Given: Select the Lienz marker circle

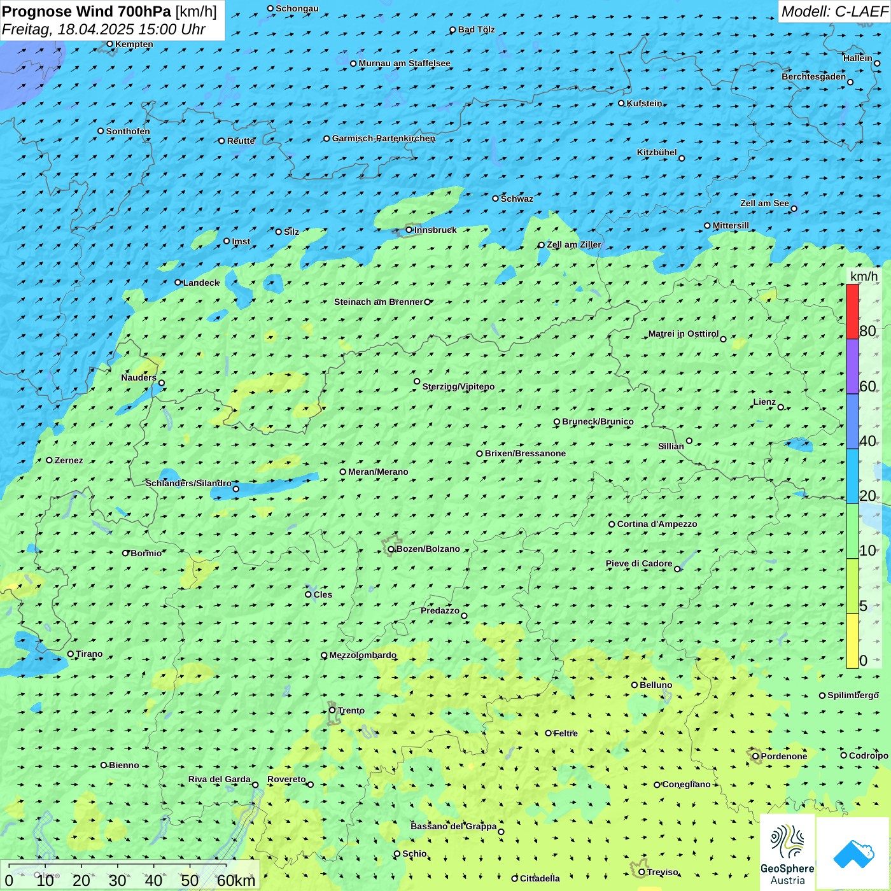Looking at the screenshot, I should (781, 407).
